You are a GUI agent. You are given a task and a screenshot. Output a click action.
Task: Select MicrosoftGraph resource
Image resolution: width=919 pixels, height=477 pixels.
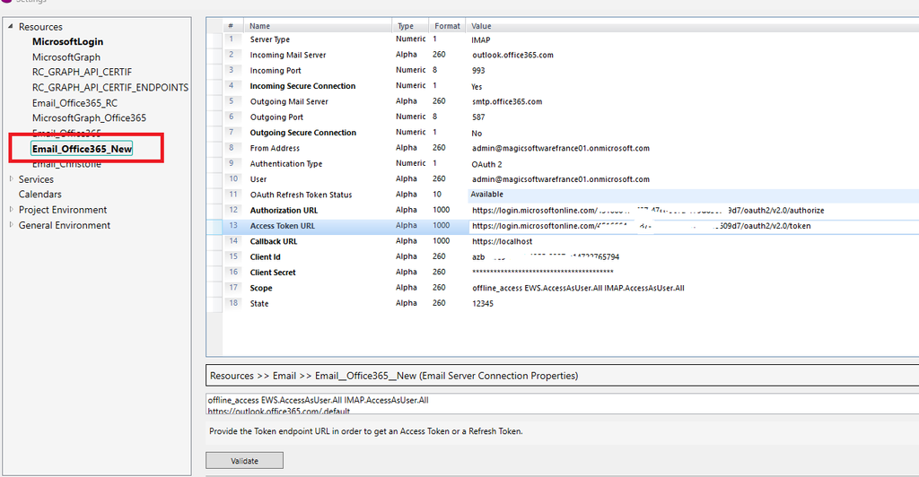click(x=66, y=57)
